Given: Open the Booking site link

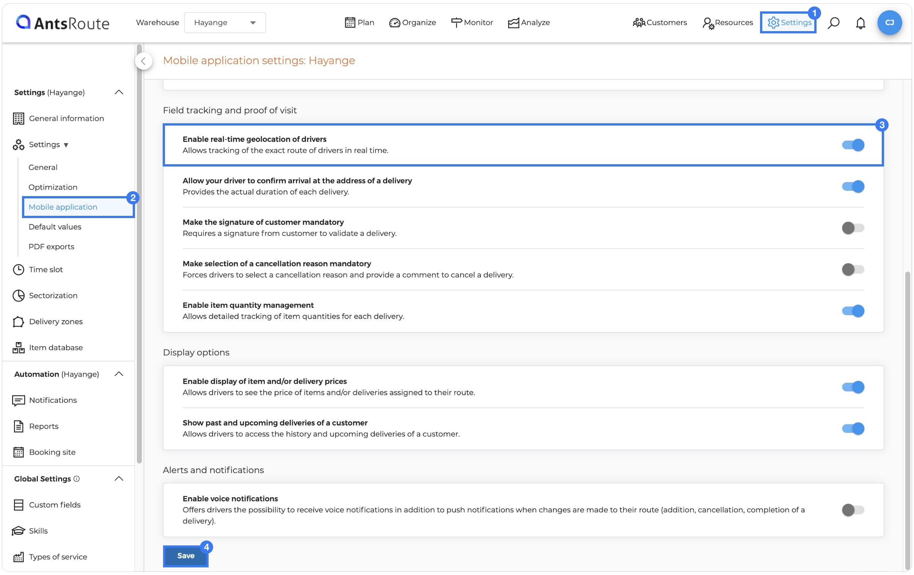Looking at the screenshot, I should 52,452.
